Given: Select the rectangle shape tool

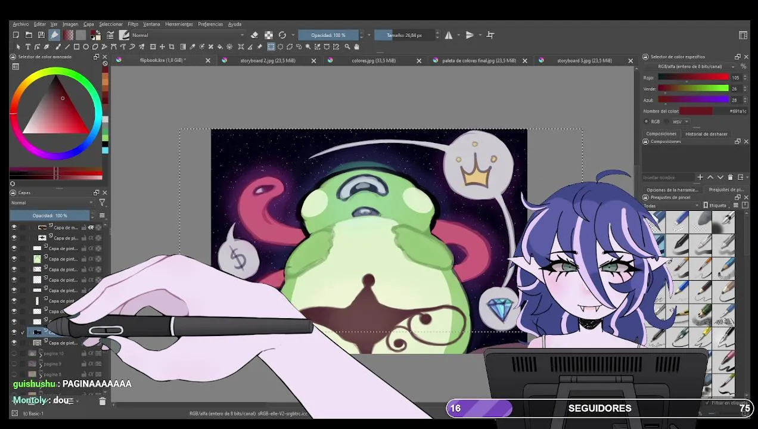Looking at the screenshot, I should (x=76, y=46).
